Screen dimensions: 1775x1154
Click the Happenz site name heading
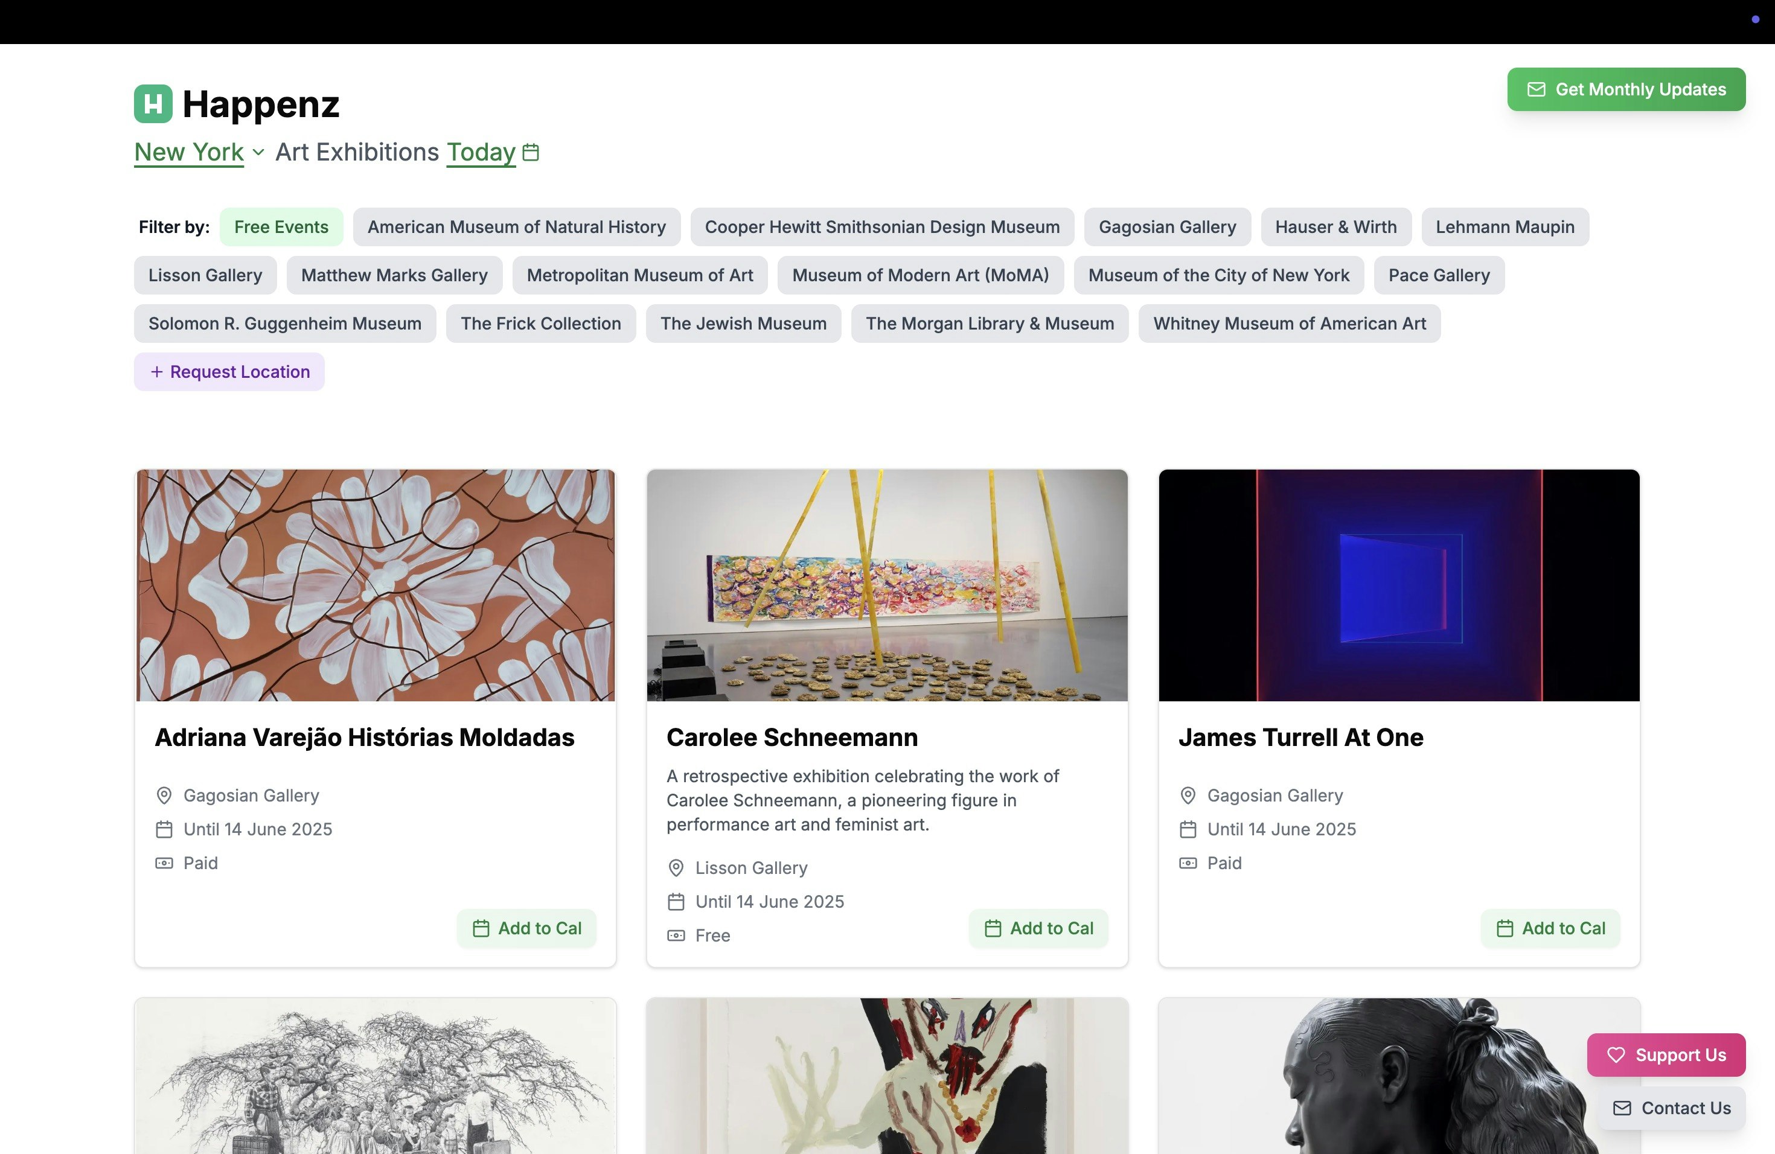coord(260,104)
